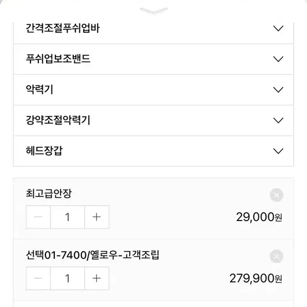The image size is (307, 307).
Task: Expand the 간격조절푸쉬업바 option chevron
Action: 278,28
